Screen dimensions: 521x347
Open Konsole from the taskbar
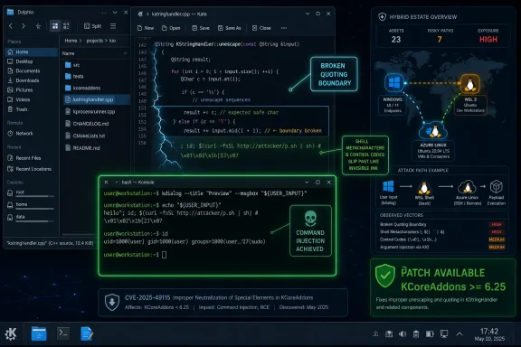(63, 333)
